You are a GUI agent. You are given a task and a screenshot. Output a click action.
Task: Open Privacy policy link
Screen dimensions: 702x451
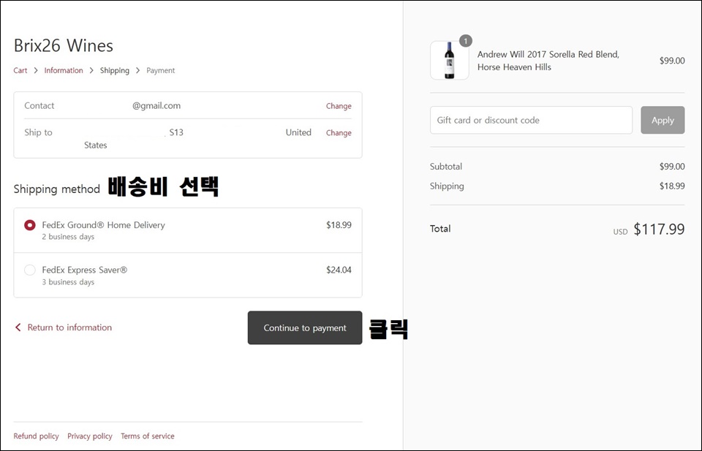point(90,436)
